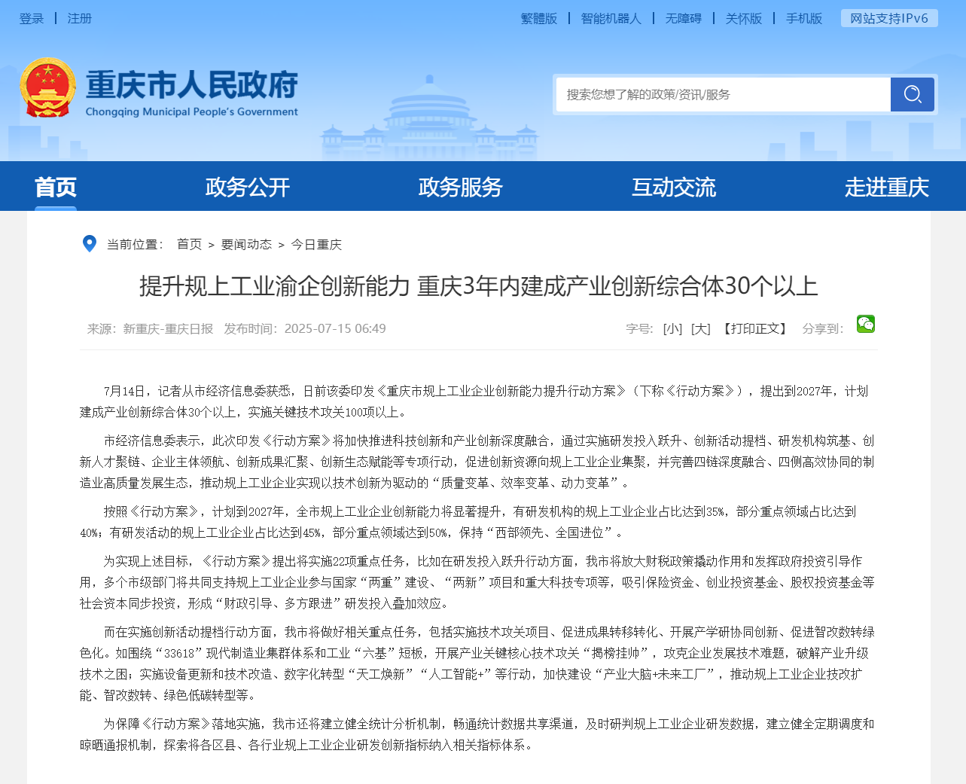Screen dimensions: 966x784
Task: Switch to 繁體版 traditional version
Action: [539, 18]
